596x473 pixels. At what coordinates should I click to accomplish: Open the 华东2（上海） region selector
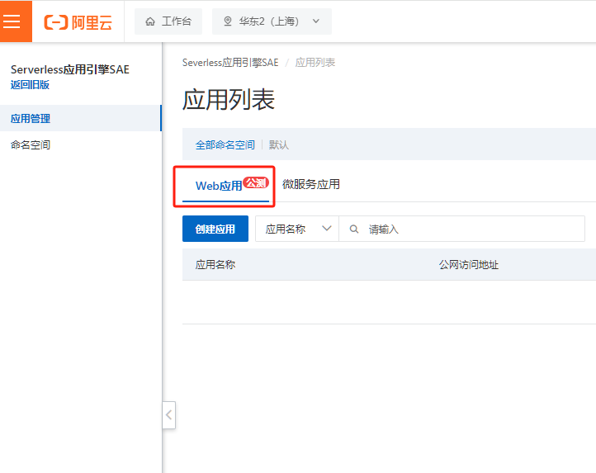272,21
